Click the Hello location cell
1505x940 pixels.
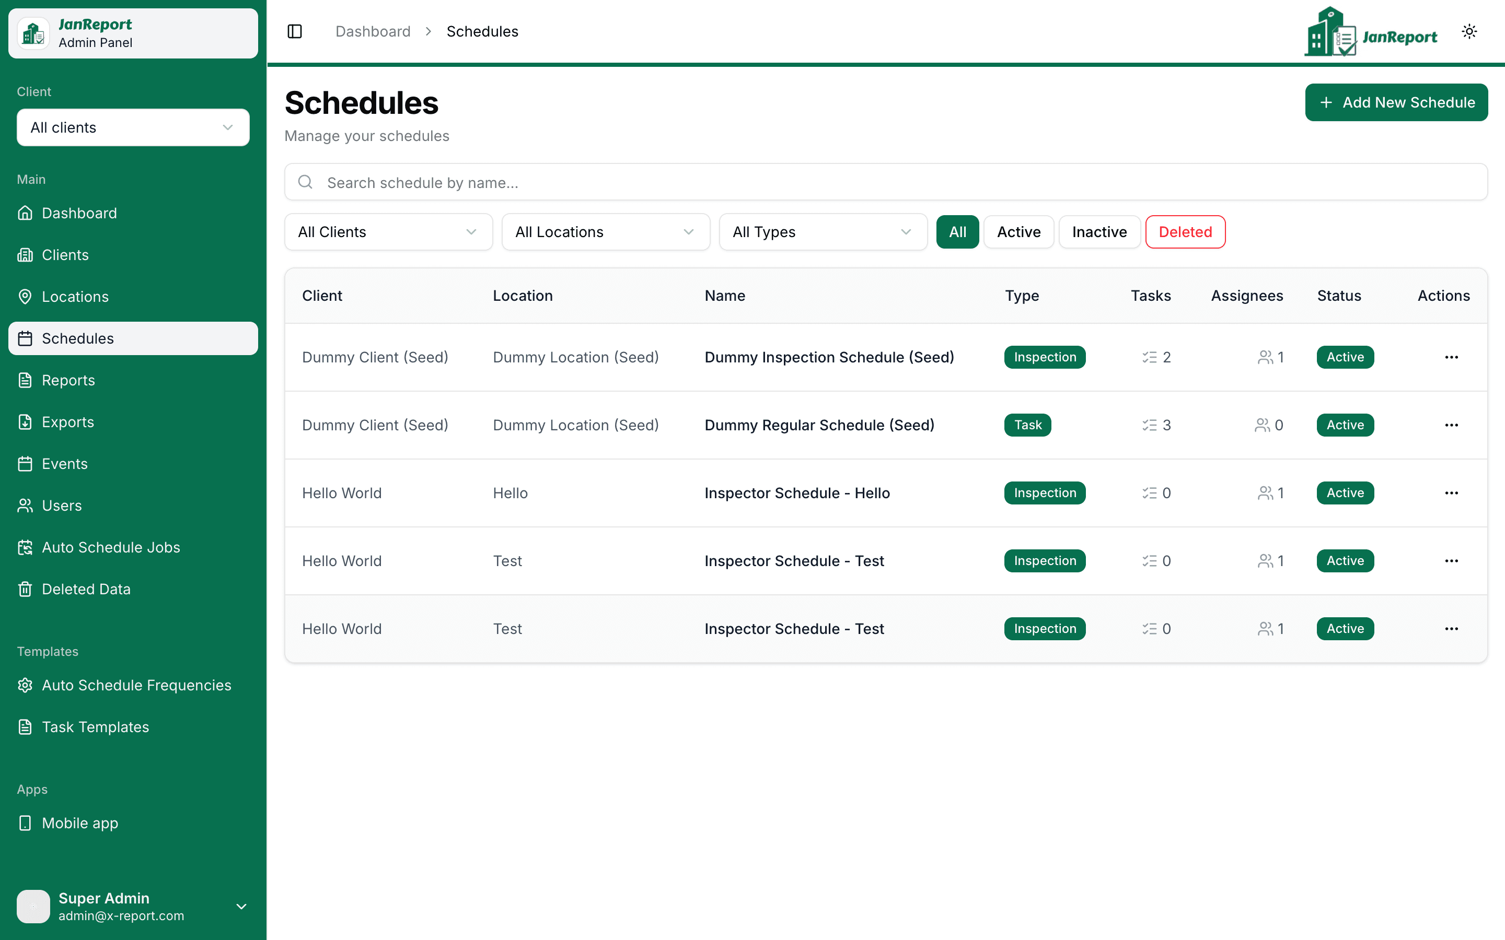point(510,493)
